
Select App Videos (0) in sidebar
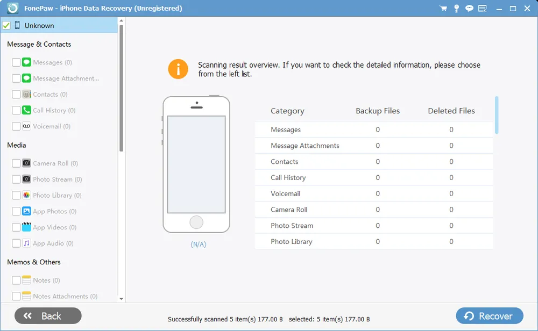(x=54, y=227)
